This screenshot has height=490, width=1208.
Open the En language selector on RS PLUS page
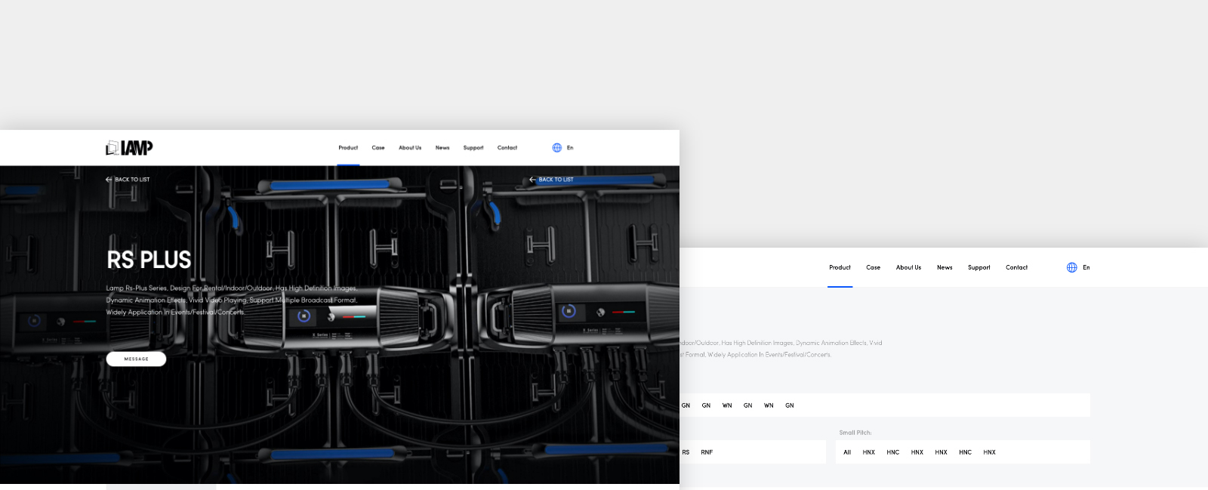click(570, 148)
